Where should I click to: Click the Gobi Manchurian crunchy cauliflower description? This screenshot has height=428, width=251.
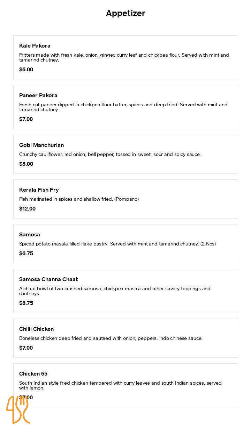click(110, 155)
